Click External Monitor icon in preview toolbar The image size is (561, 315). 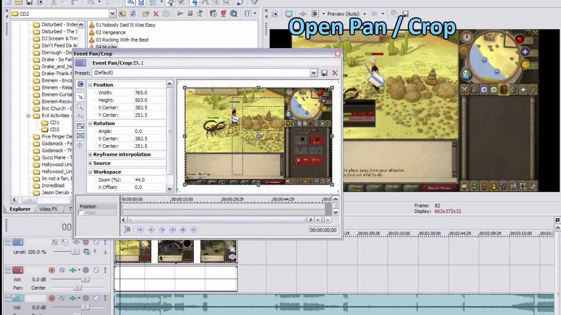[289, 14]
